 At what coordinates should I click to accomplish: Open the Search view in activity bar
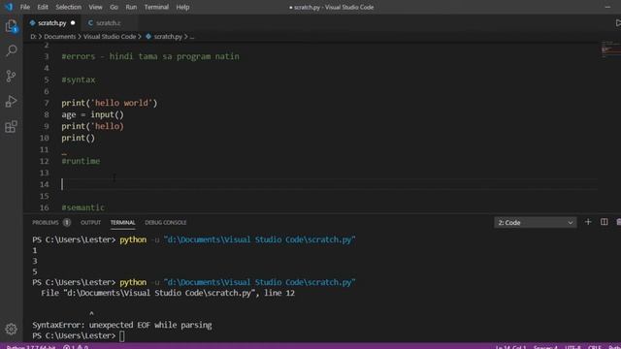coord(11,50)
